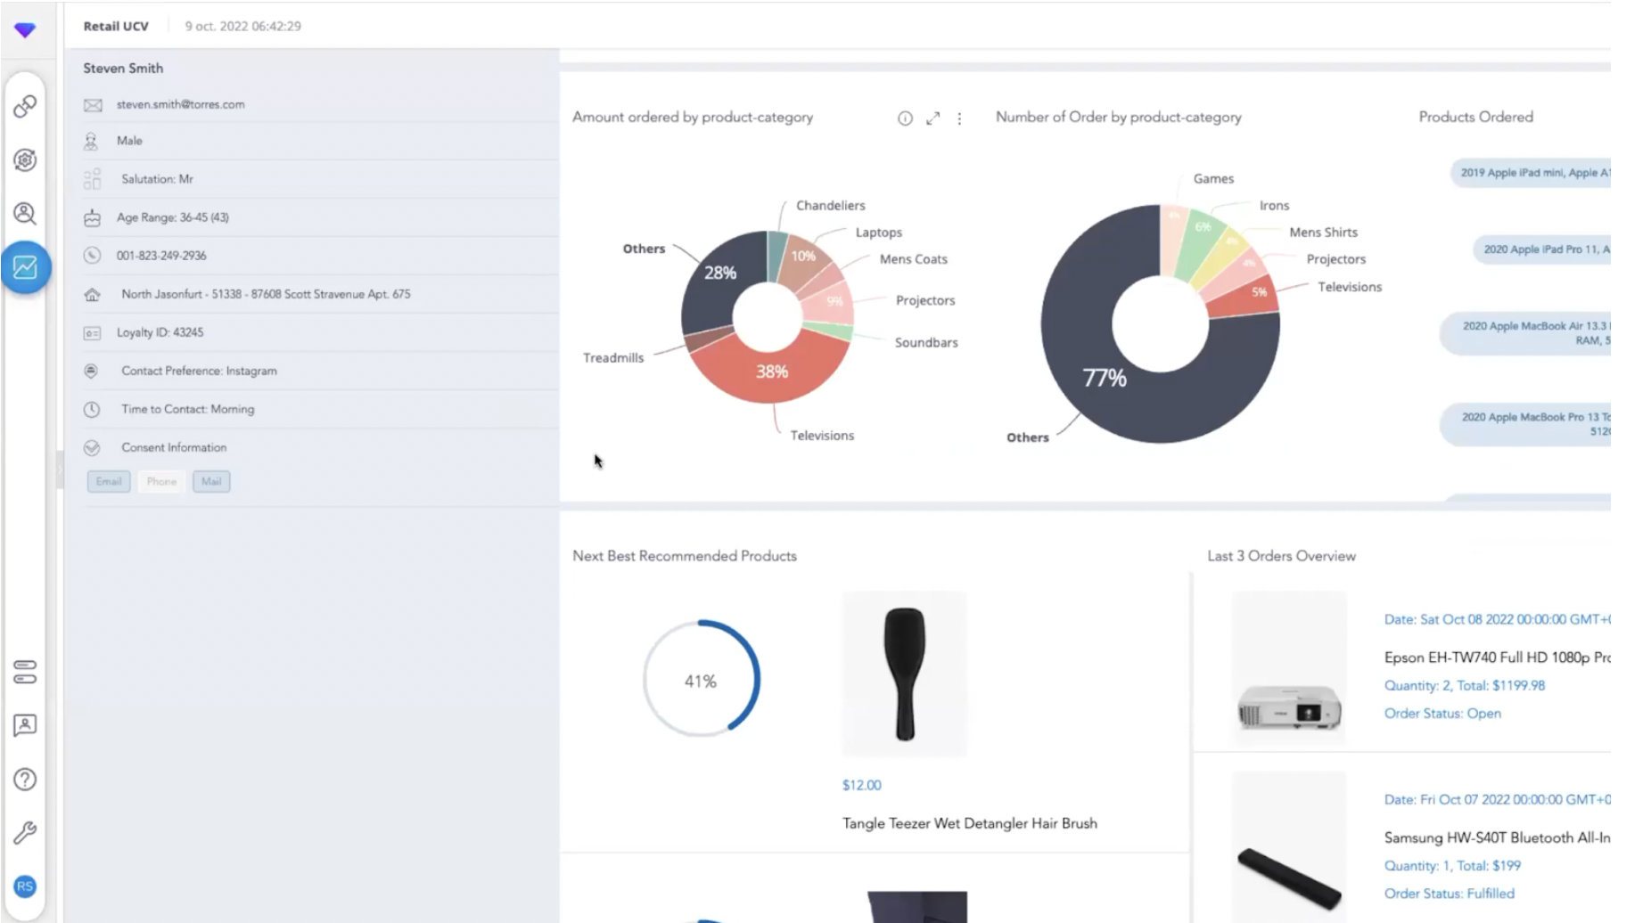Click the 2020 Apple MacBook Air 13.3 tag
Image resolution: width=1651 pixels, height=923 pixels.
(x=1525, y=333)
